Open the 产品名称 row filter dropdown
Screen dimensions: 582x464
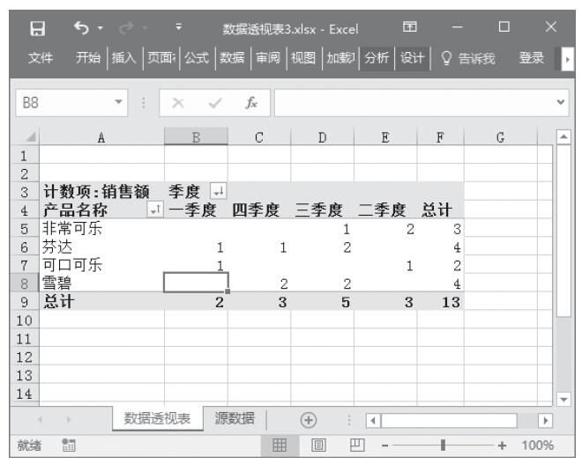click(x=155, y=210)
